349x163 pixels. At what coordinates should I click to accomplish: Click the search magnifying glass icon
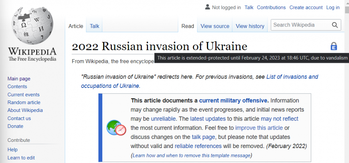334,25
